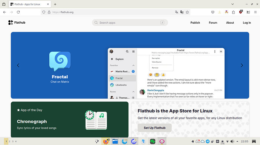Image resolution: width=260 pixels, height=145 pixels.
Task: Open the Pocket save icon
Action: [x=213, y=12]
